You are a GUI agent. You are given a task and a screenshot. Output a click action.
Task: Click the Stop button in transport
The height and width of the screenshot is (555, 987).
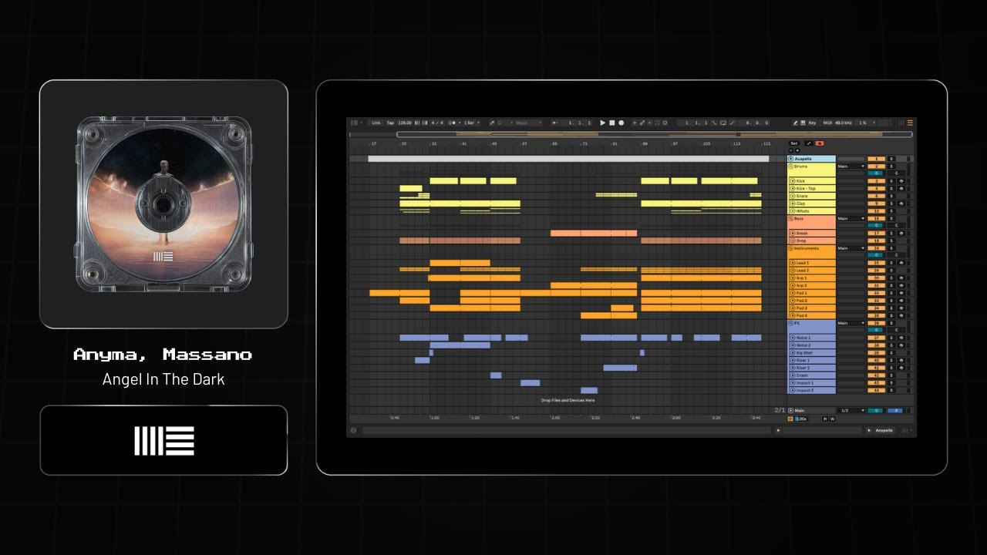coord(612,123)
